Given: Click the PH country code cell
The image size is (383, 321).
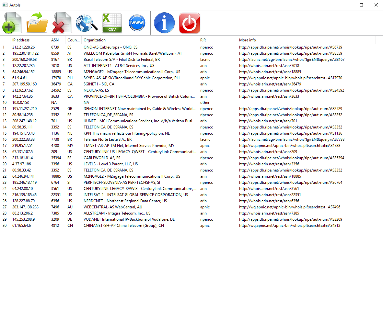Looking at the screenshot, I should [x=70, y=78].
